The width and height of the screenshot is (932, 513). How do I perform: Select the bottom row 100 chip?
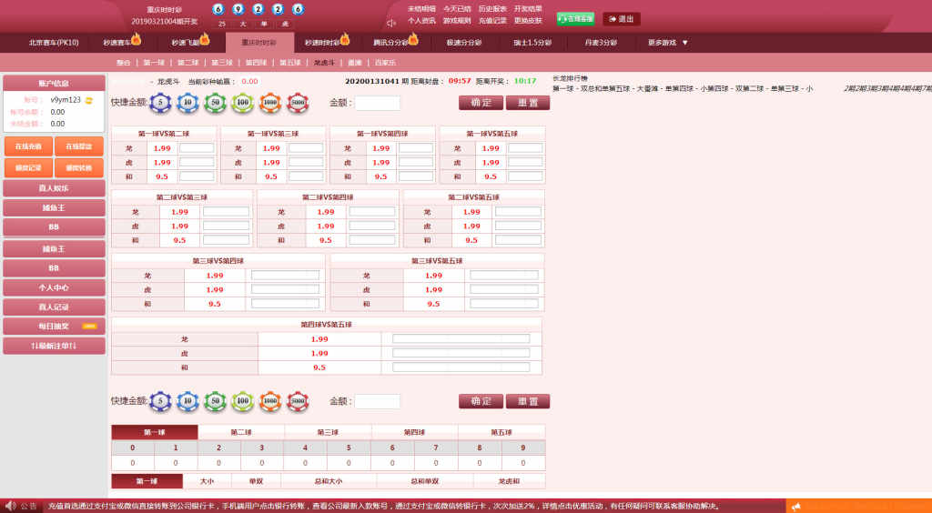coord(242,401)
